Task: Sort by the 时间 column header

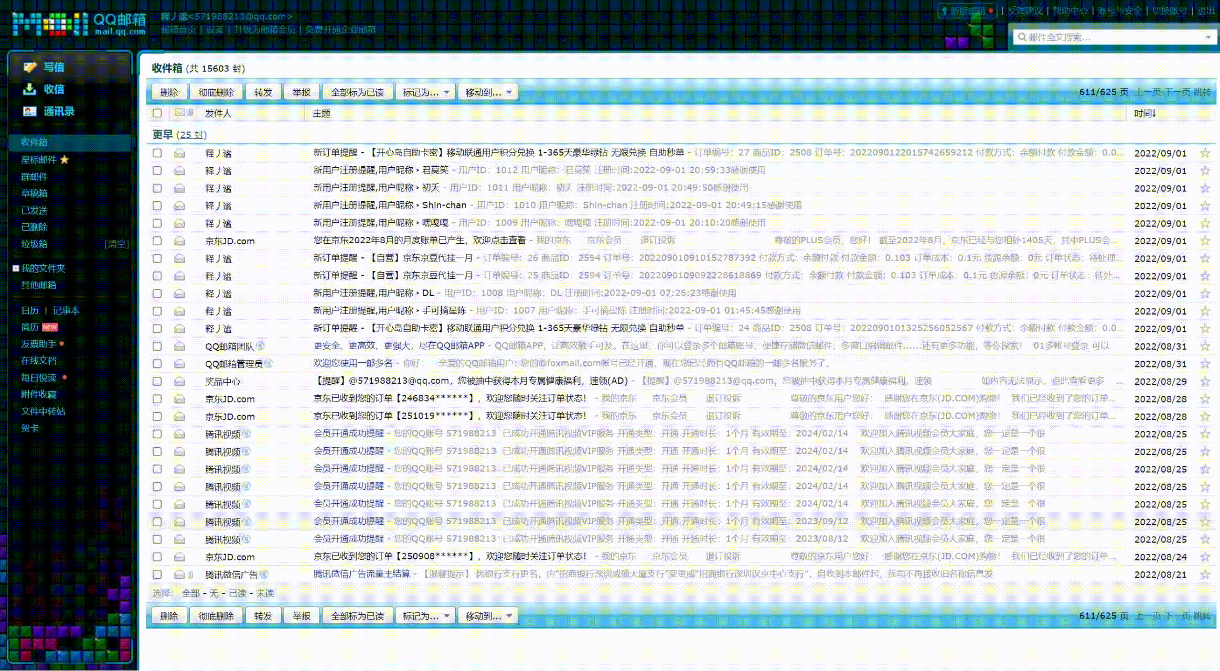Action: pos(1144,113)
